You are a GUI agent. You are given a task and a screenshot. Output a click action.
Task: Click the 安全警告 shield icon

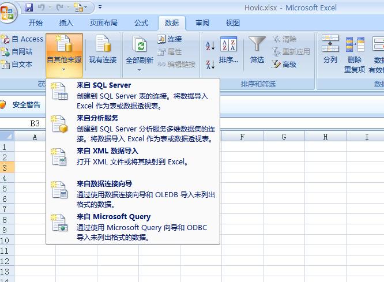pyautogui.click(x=2, y=104)
